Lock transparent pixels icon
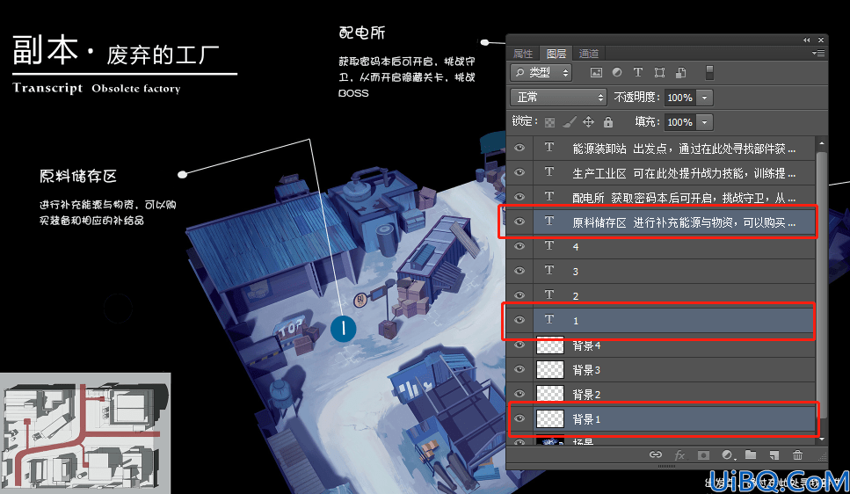This screenshot has width=850, height=494. click(x=549, y=122)
